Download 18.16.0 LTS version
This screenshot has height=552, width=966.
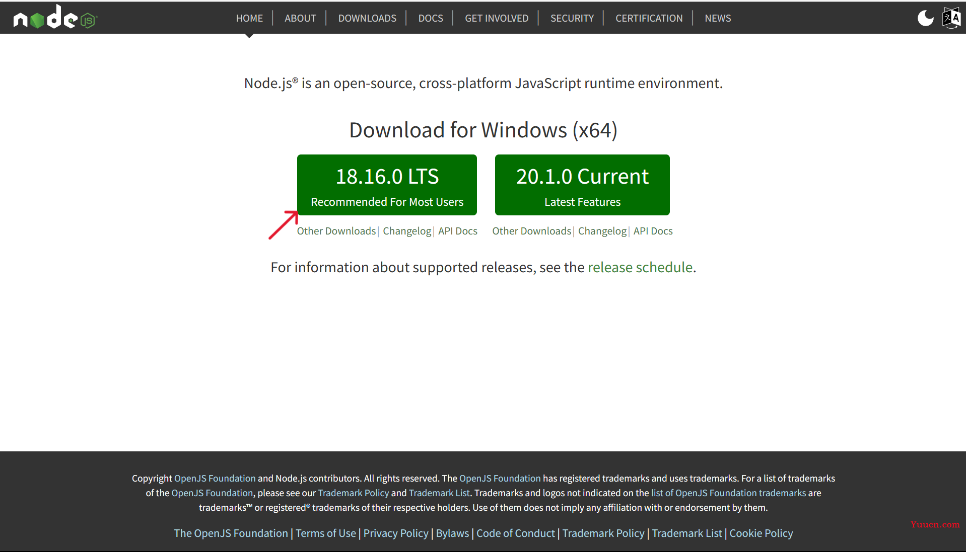point(387,185)
